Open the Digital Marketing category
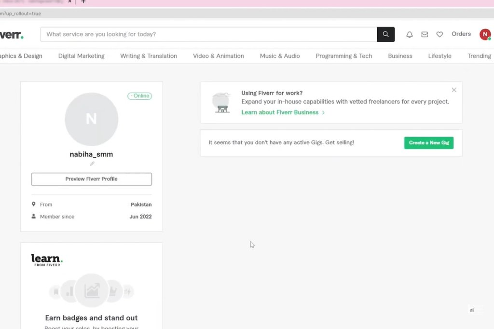Screen dimensions: 494x329 click(x=81, y=55)
